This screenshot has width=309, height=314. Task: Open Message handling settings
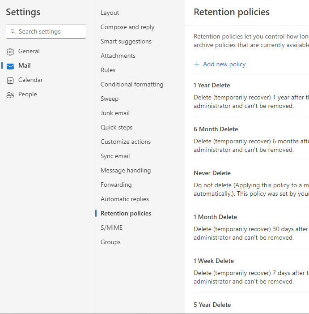click(126, 170)
